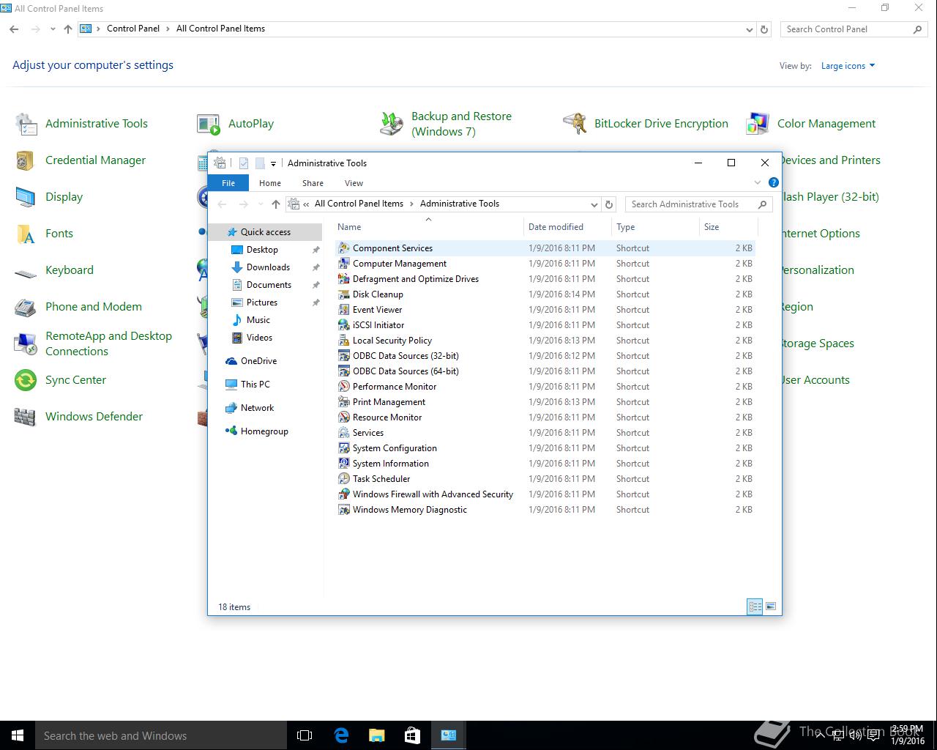Select the Resource Monitor icon

click(343, 417)
